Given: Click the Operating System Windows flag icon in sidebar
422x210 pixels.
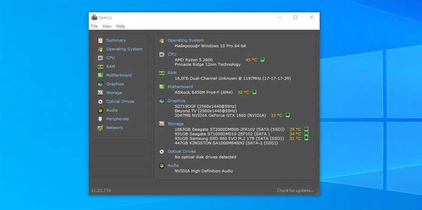Looking at the screenshot, I should [100, 49].
